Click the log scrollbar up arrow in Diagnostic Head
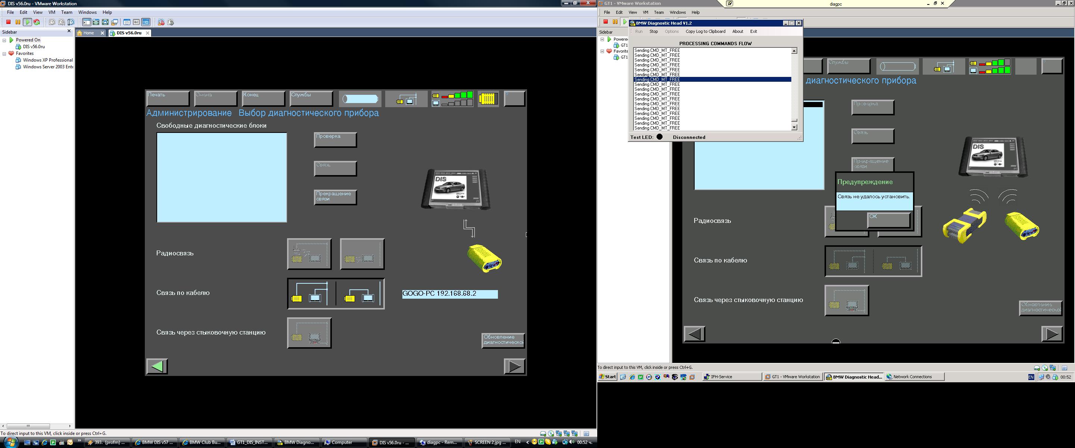 coord(794,51)
